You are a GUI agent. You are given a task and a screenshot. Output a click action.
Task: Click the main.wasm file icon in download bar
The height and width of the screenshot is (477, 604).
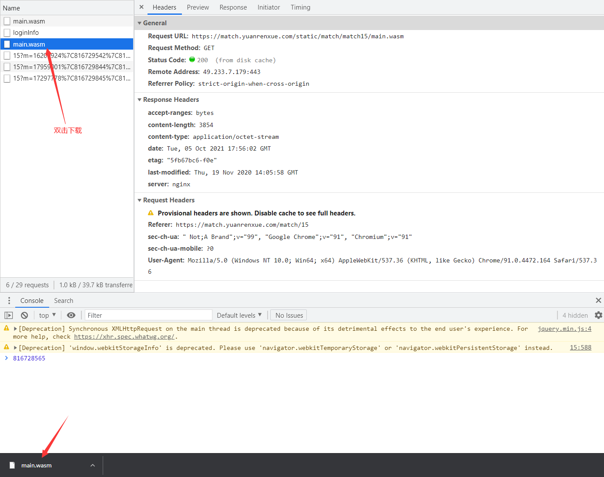12,465
